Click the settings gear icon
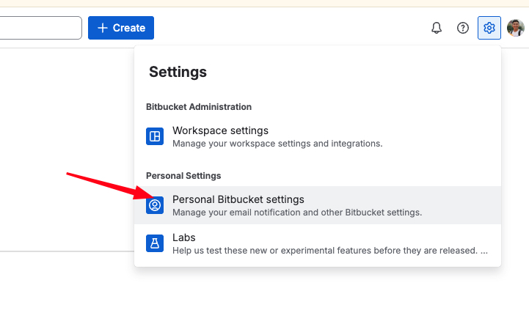 pyautogui.click(x=489, y=28)
